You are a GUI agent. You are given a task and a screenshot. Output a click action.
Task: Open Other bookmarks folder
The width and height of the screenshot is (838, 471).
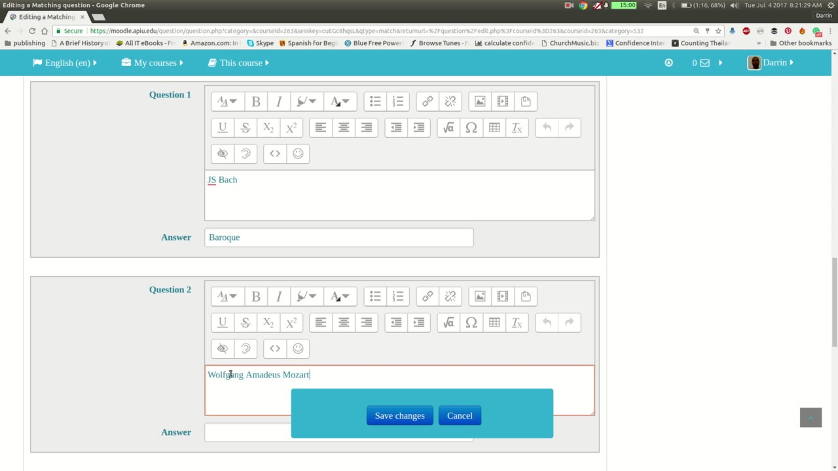coord(800,43)
